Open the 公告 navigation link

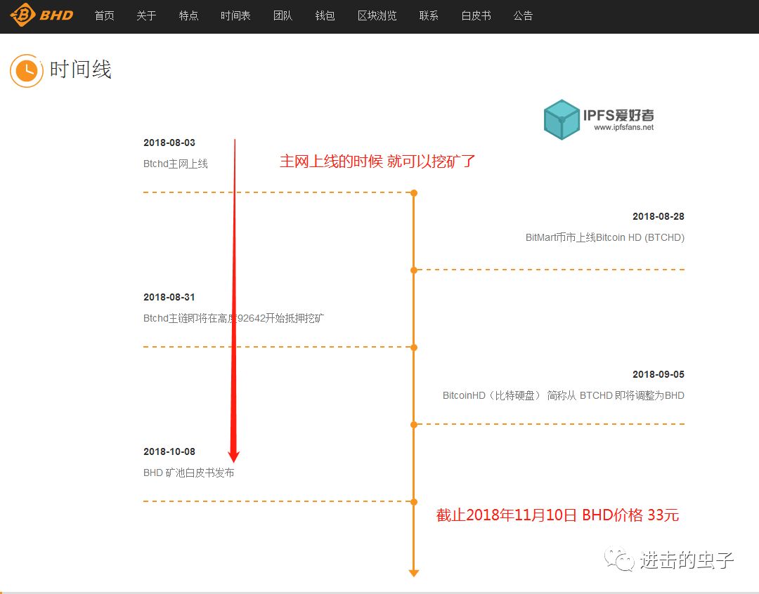(x=523, y=16)
